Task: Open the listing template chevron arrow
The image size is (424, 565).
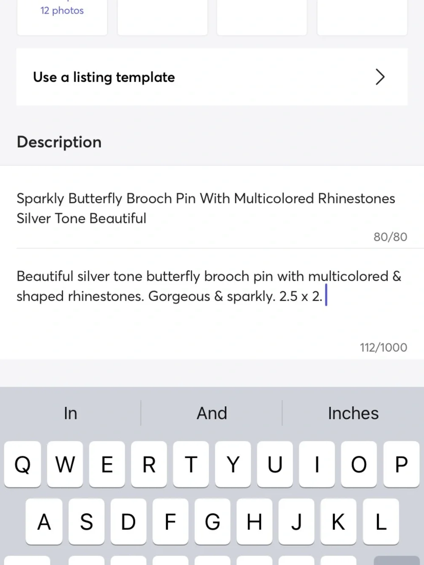Action: click(380, 77)
